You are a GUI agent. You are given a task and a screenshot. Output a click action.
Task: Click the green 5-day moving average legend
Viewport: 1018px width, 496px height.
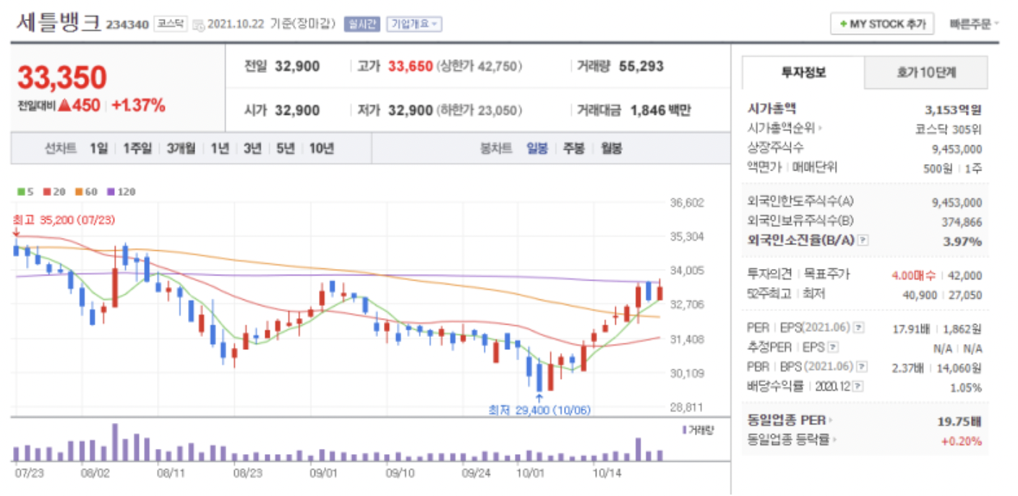(x=25, y=192)
